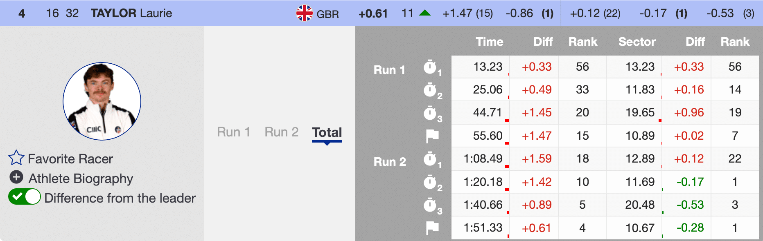Screen dimensions: 763x241
Task: Toggle Difference from the leader switch
Action: (x=25, y=197)
